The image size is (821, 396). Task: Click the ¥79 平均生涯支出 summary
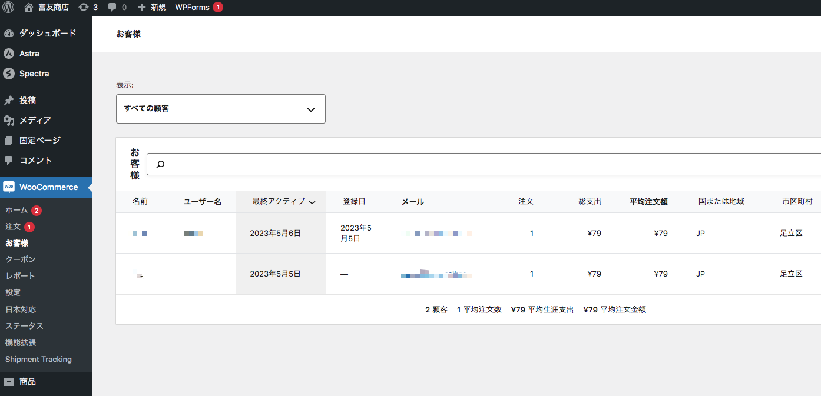(542, 310)
